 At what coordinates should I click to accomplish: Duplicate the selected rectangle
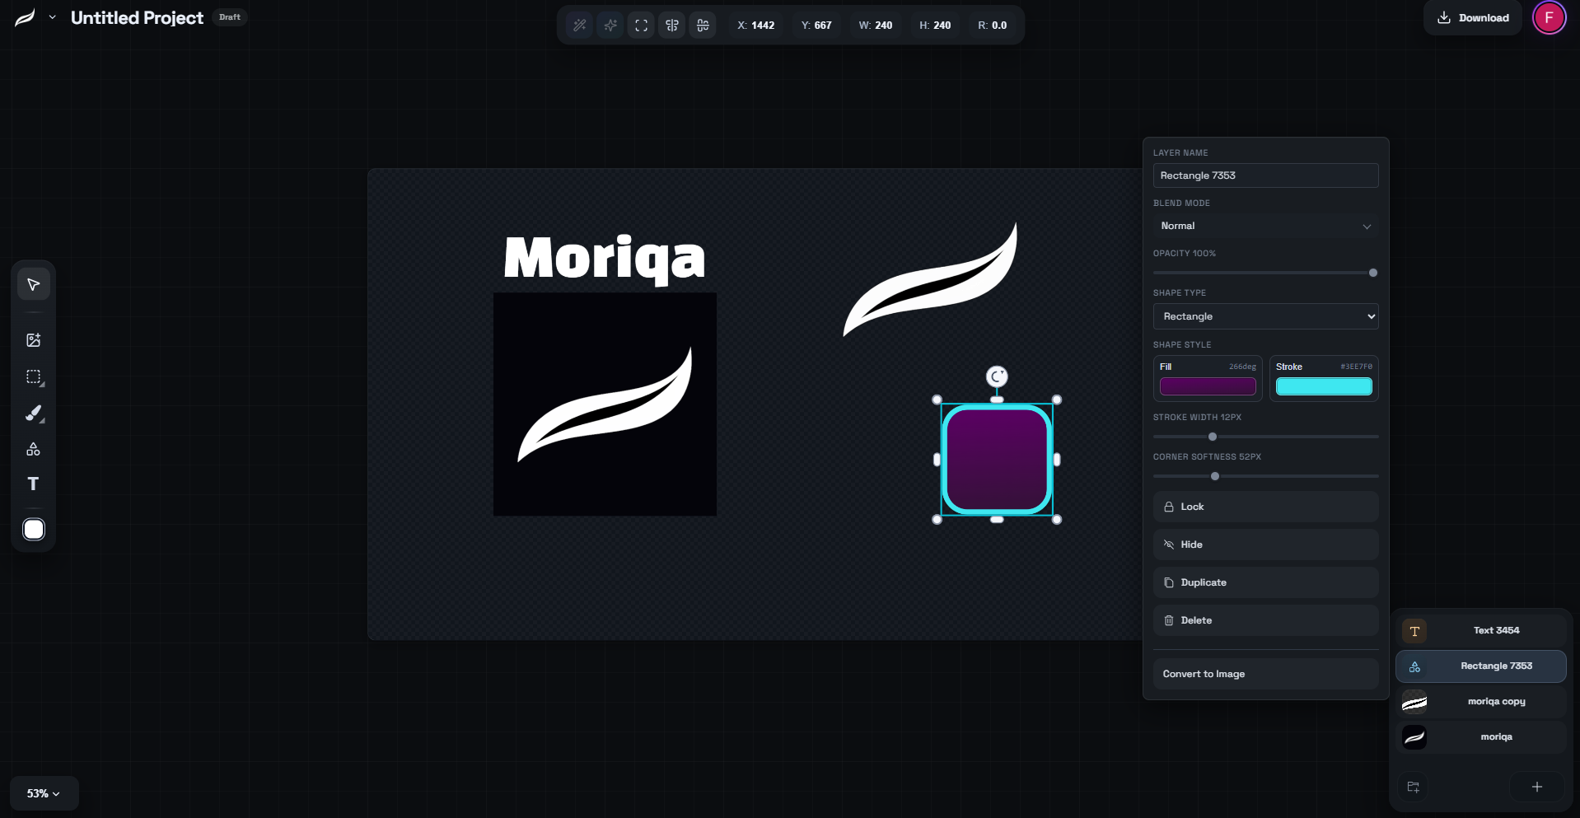tap(1265, 582)
